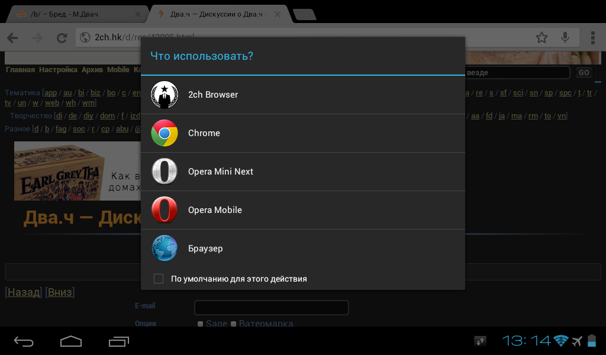Tap the Android Recent Apps button
Viewport: 606px width, 355px height.
click(118, 341)
